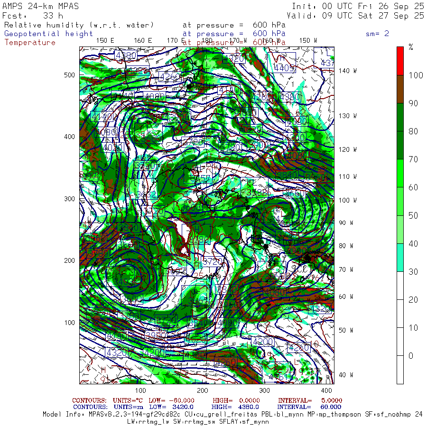
Task: Click the Fcst 33 h label
Action: (33, 15)
